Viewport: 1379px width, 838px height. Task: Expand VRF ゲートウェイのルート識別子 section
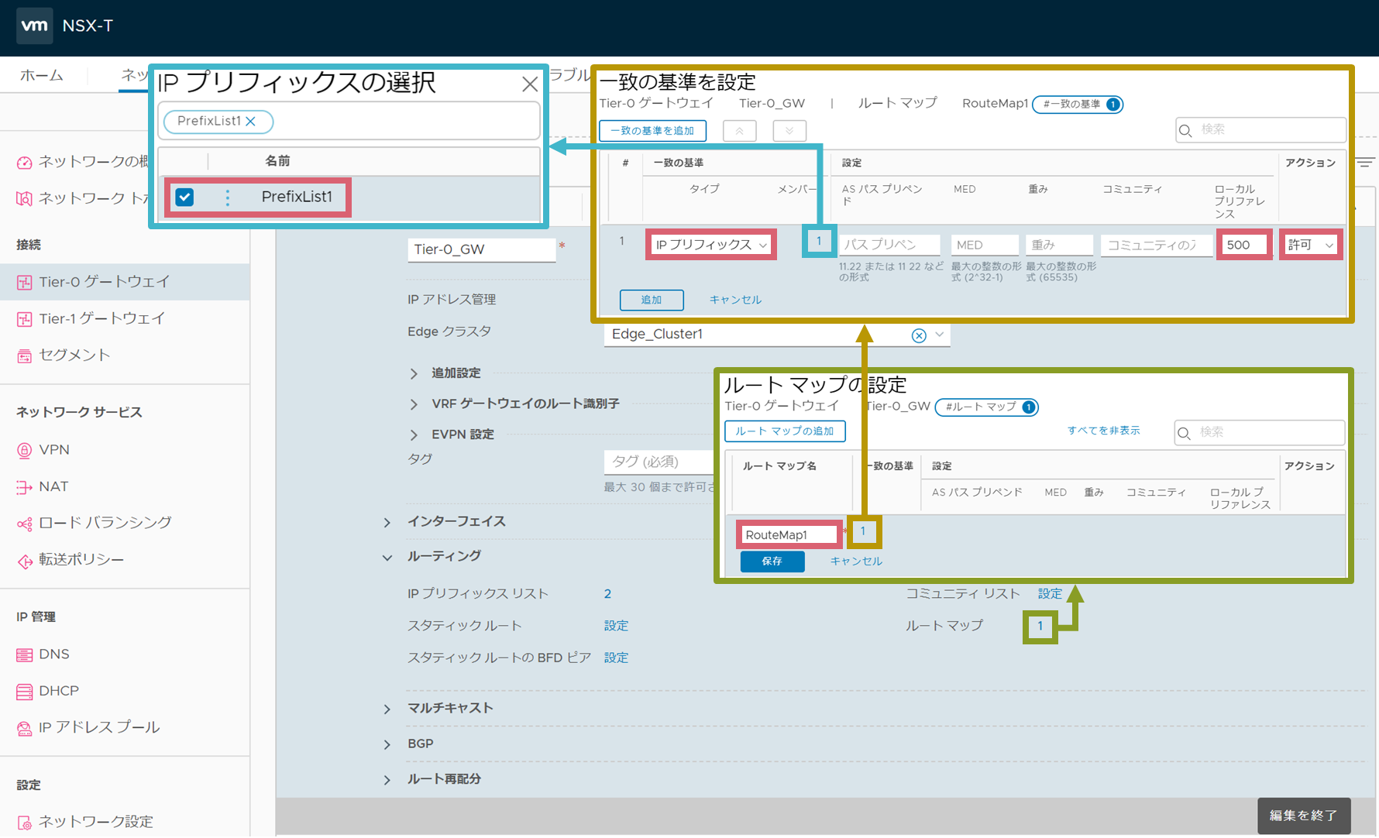point(414,404)
